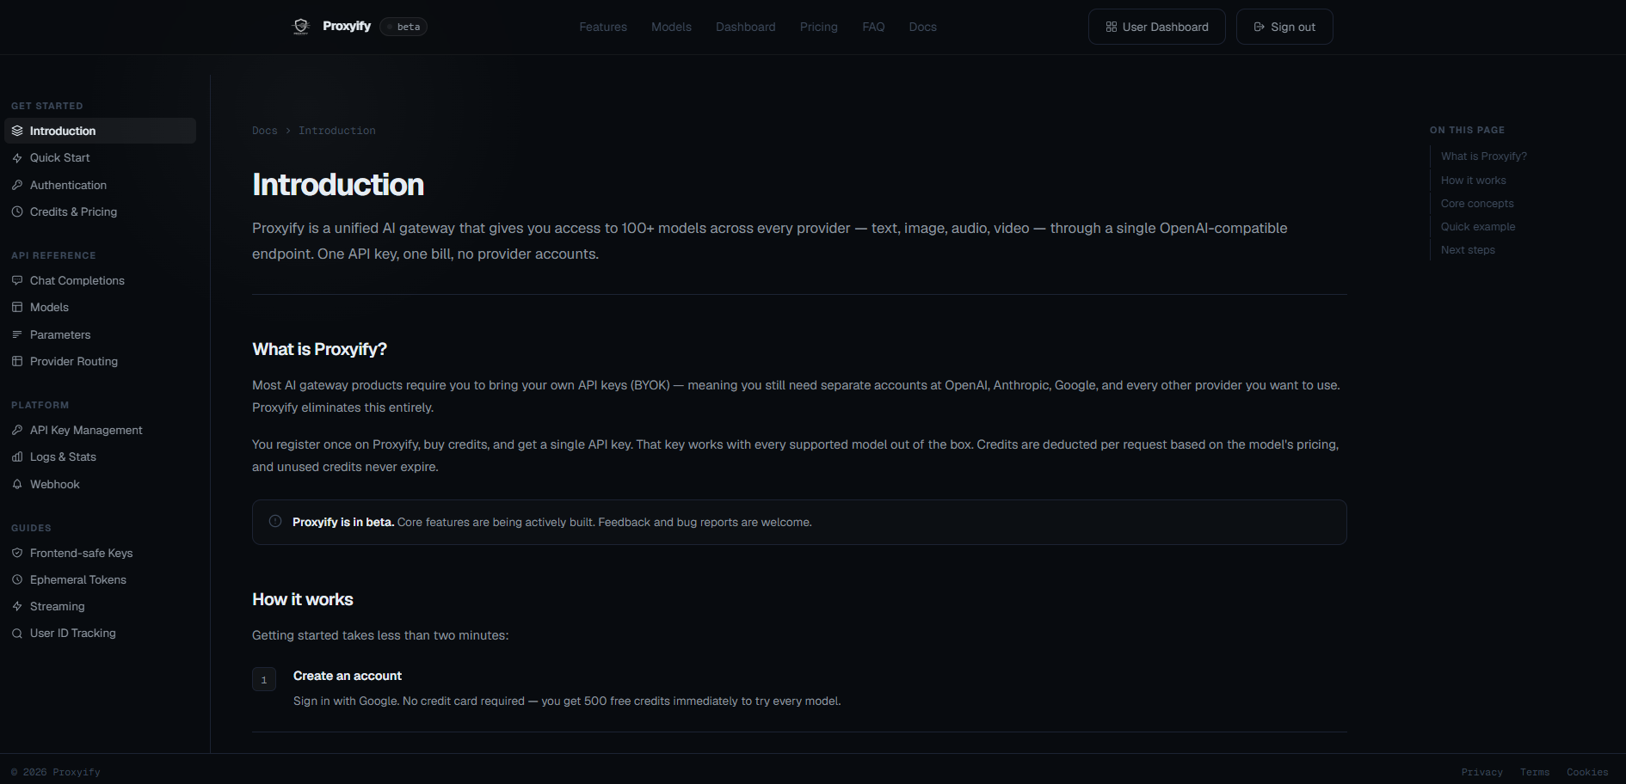Viewport: 1626px width, 784px height.
Task: Click the "Proxyify is in beta." notice text
Action: (x=343, y=522)
